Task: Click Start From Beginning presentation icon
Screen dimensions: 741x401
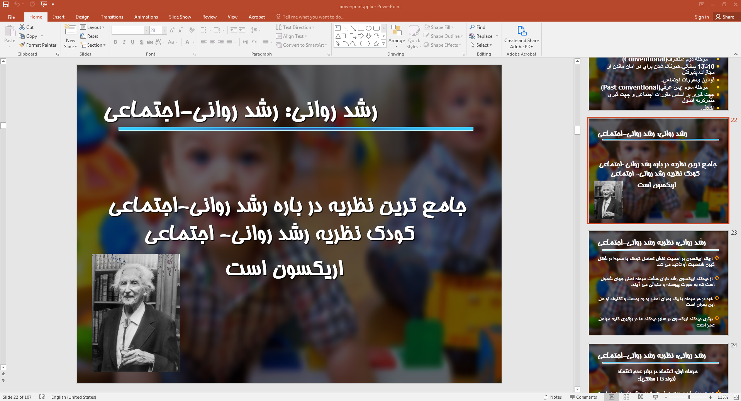Action: 44,4
